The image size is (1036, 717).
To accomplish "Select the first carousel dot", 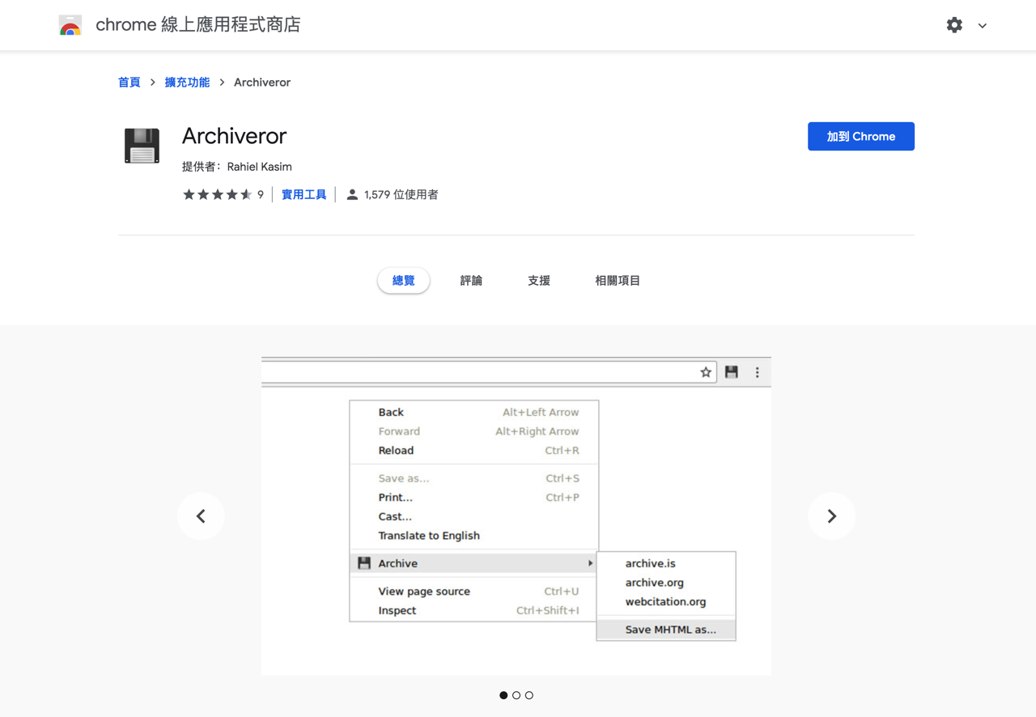I will [503, 695].
